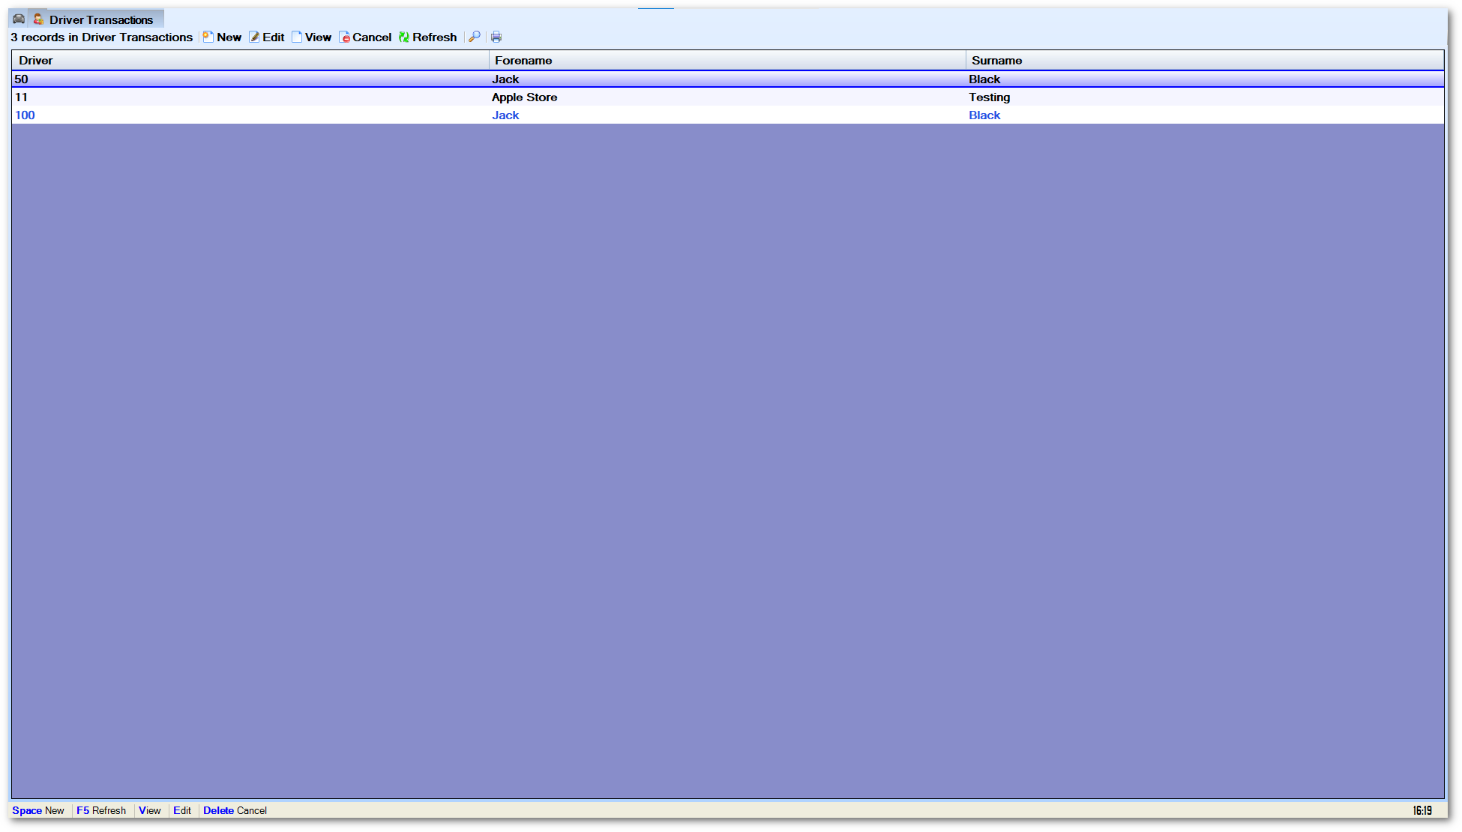Refresh the Driver Transactions list
1462x832 pixels.
click(x=428, y=37)
